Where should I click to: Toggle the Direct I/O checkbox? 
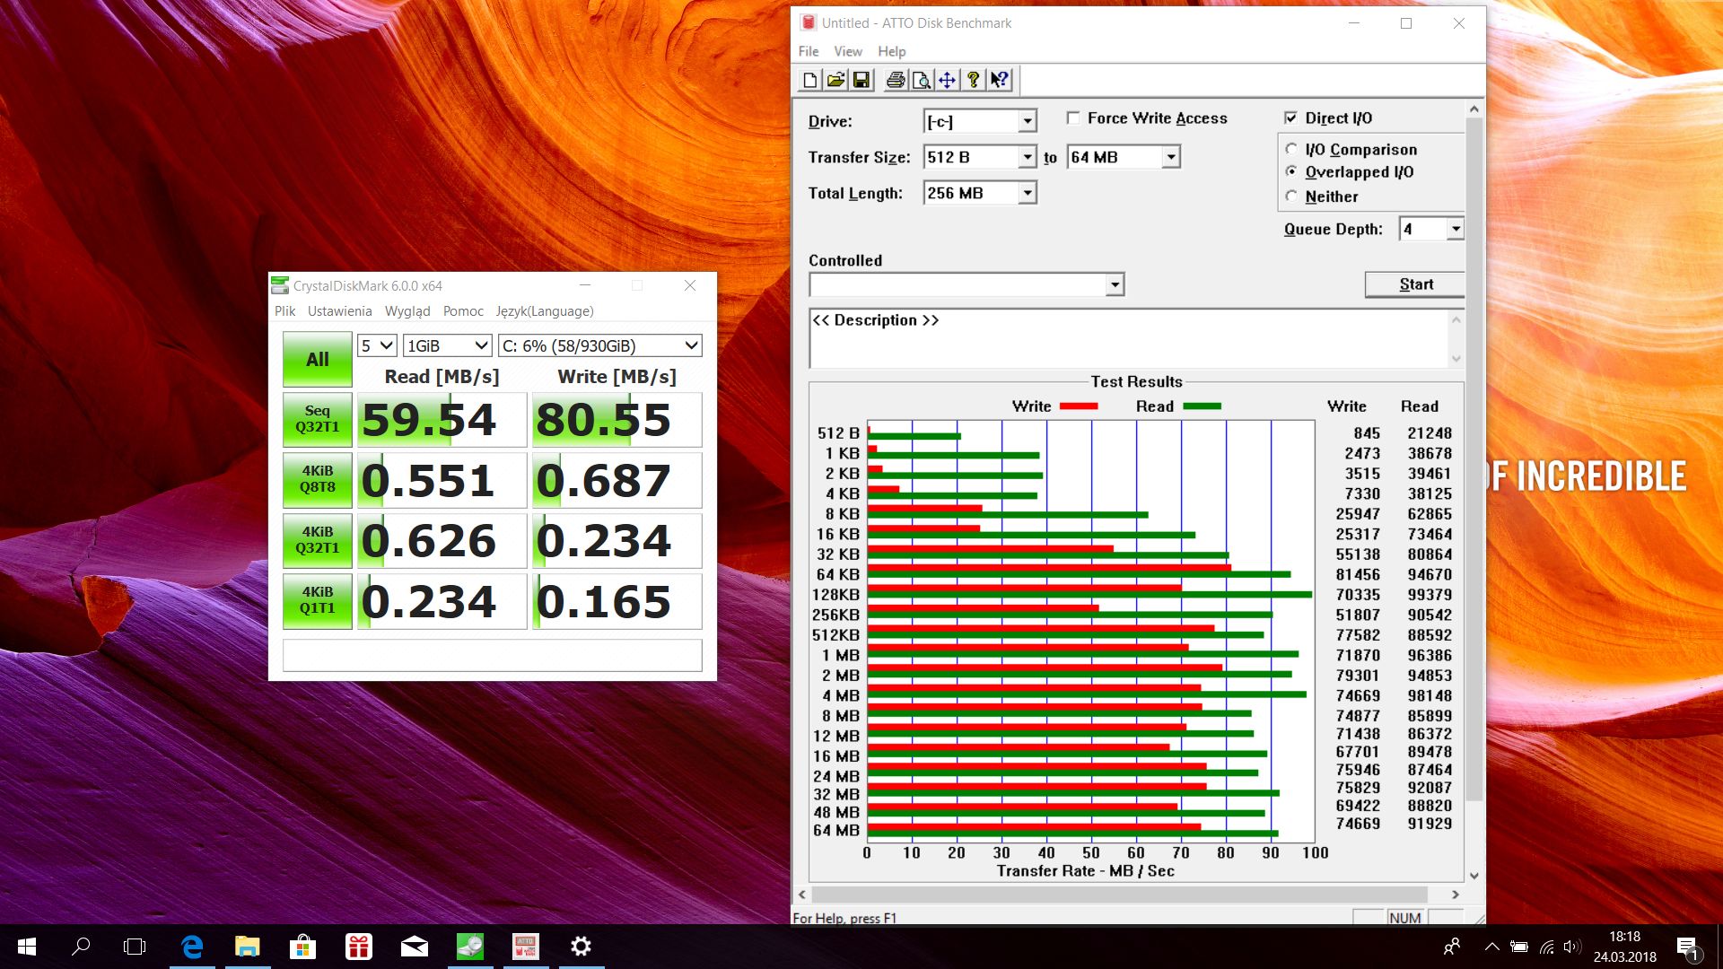click(x=1290, y=118)
